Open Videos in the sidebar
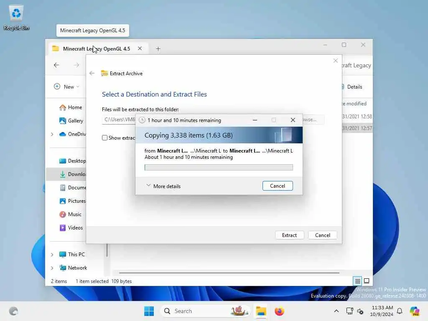Screen dimensions: 428x321 pyautogui.click(x=71, y=228)
